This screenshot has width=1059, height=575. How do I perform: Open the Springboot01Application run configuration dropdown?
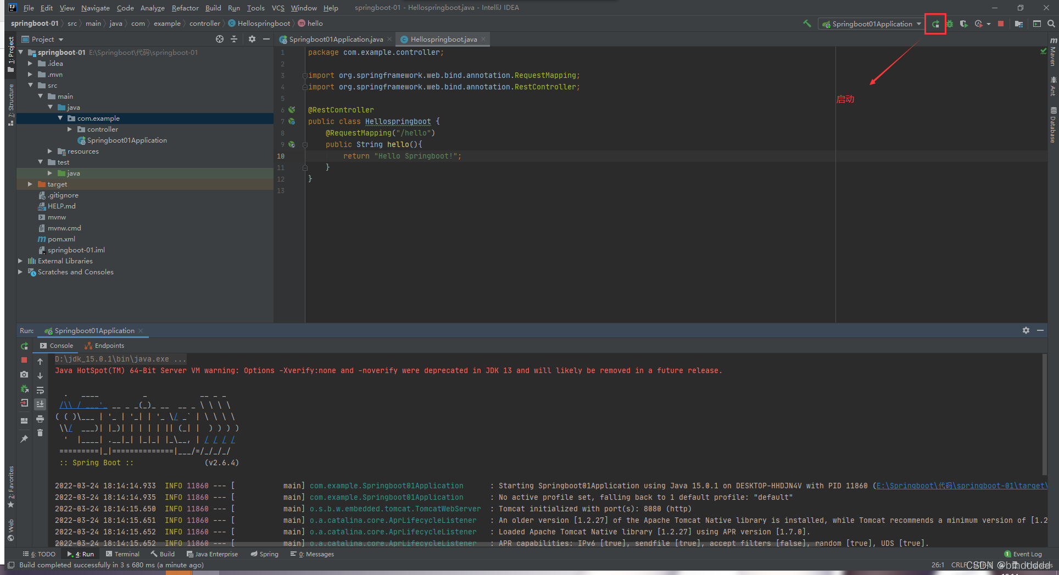(x=872, y=24)
